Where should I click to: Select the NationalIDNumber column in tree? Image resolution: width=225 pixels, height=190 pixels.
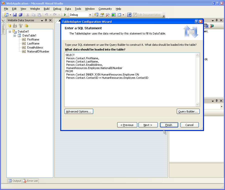pos(38,51)
